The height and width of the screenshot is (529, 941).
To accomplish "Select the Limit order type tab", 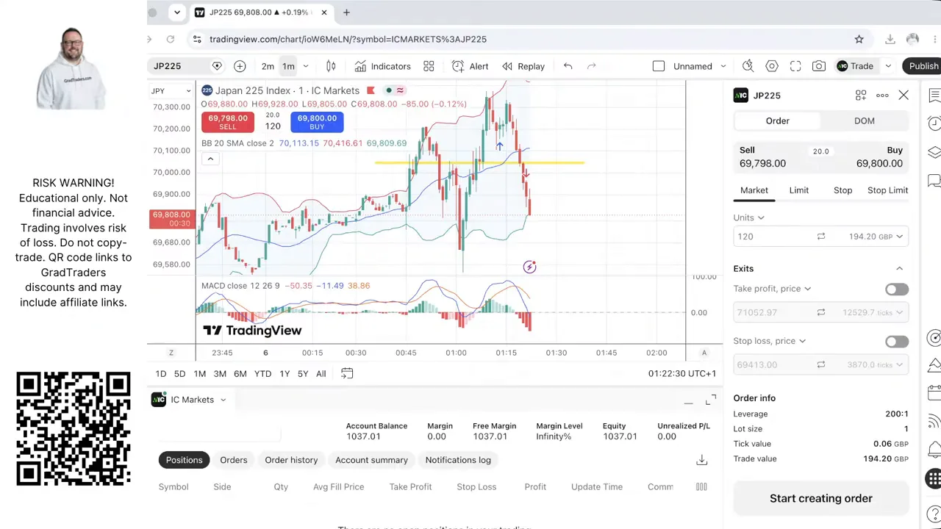I will 799,190.
